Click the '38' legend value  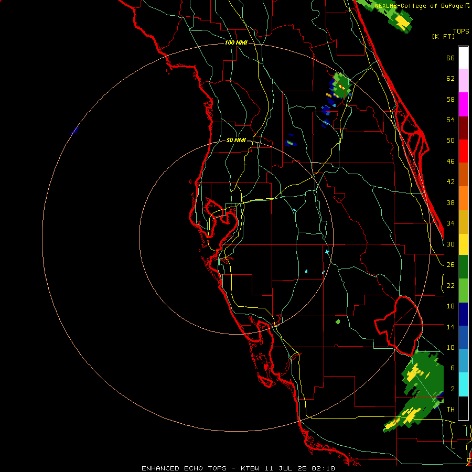pyautogui.click(x=450, y=202)
